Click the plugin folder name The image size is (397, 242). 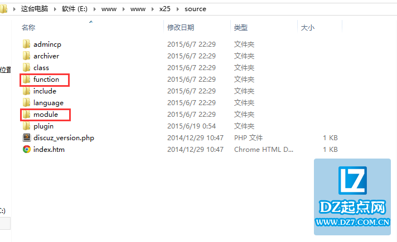[x=43, y=126]
